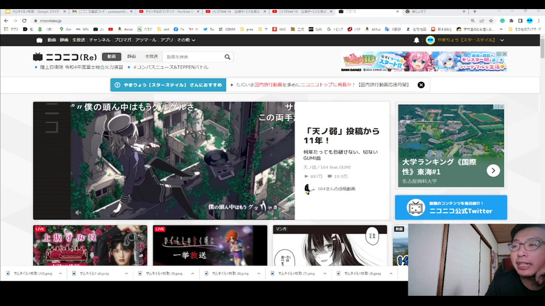The height and width of the screenshot is (306, 545).
Task: Open the 上坂すみれ LIVE thumbnail
Action: pos(90,245)
